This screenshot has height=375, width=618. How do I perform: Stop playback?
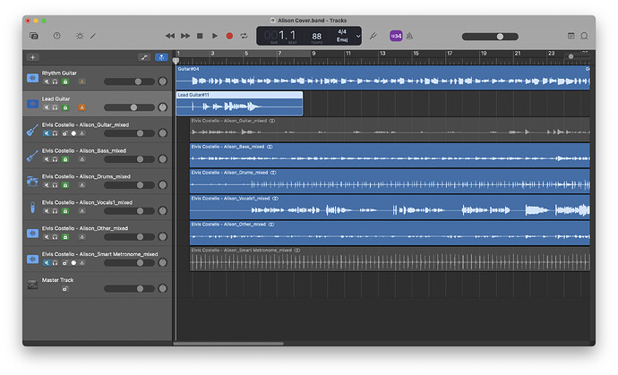pos(200,36)
